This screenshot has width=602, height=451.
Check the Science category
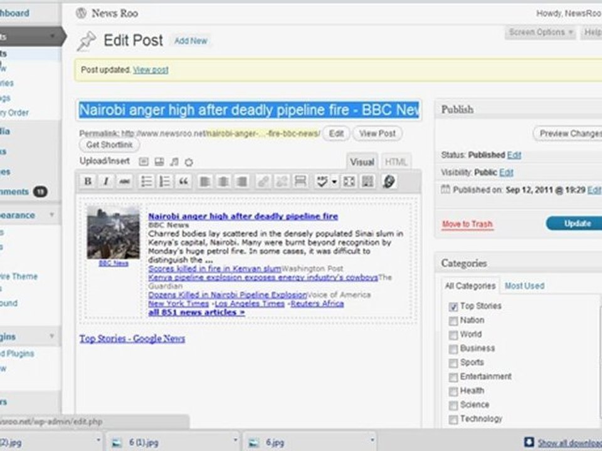pos(453,405)
